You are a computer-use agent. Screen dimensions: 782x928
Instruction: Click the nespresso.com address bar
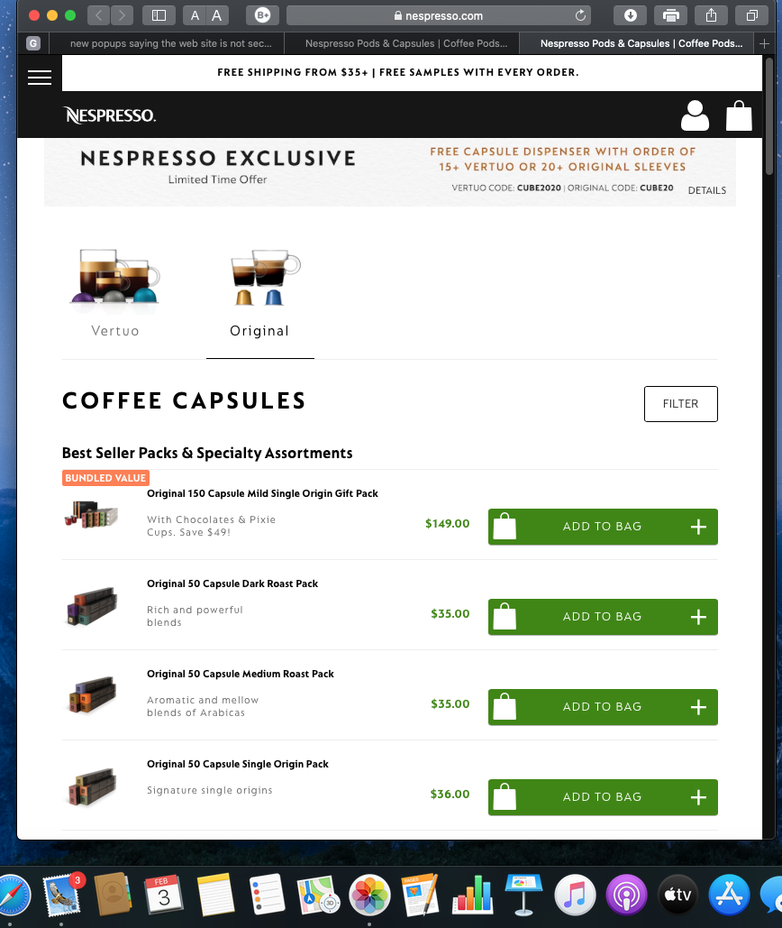click(x=439, y=15)
